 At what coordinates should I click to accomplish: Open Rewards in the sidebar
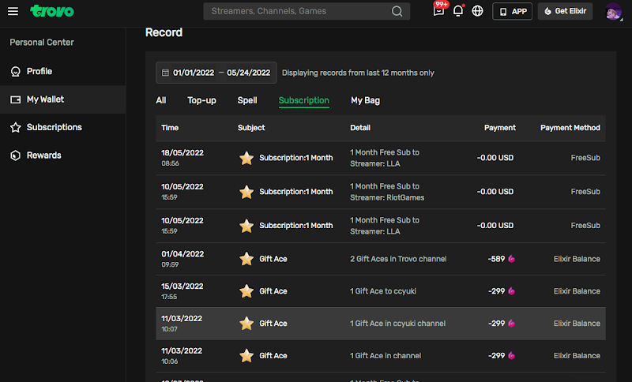point(43,155)
